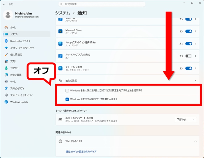Collapse the Web からのヘルプ section

(x=195, y=141)
